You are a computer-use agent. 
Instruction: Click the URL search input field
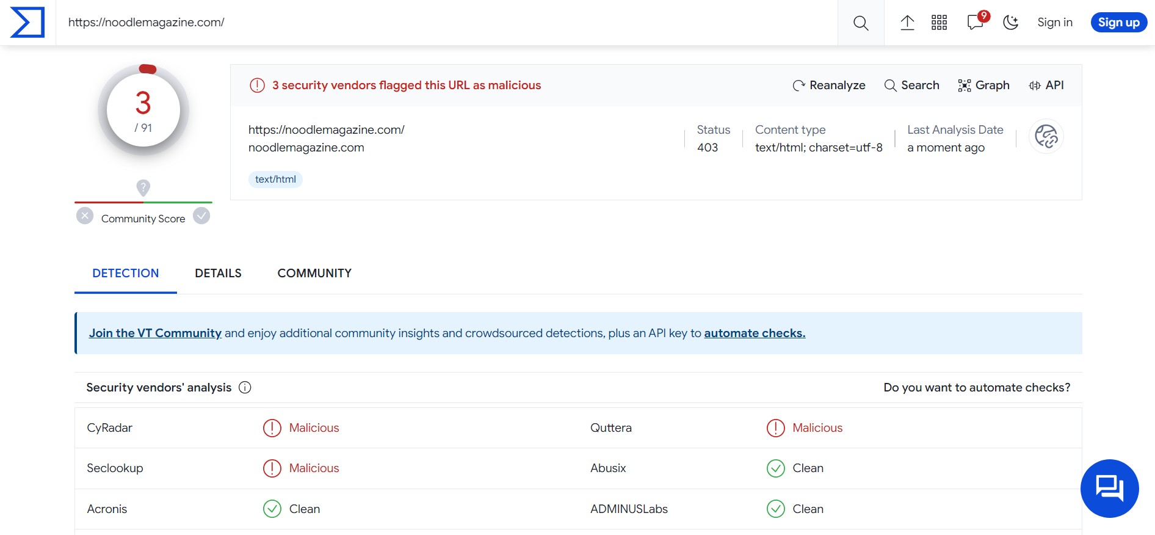[447, 23]
